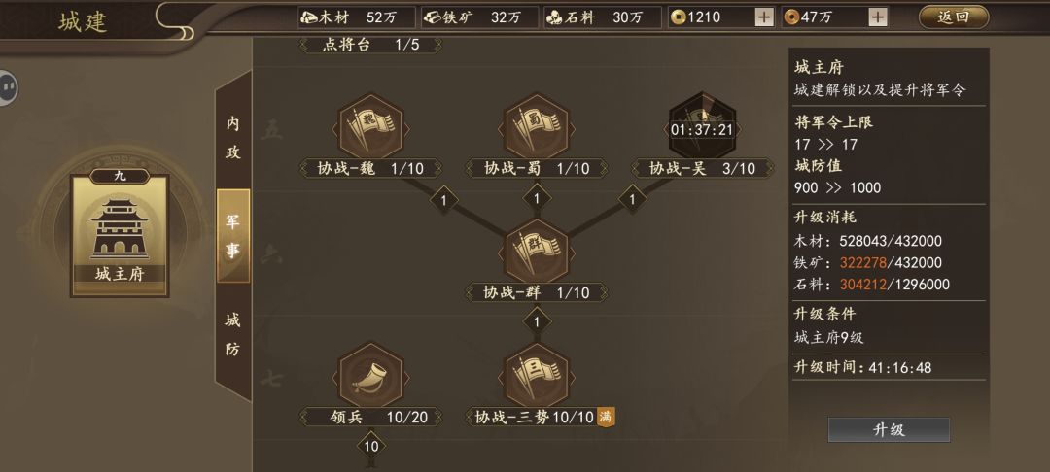Add copper coins with plus beside 47万
Viewport: 1050px width, 472px height.
[878, 18]
